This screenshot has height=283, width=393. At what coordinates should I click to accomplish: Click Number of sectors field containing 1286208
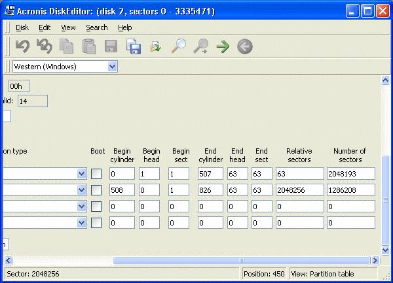351,190
